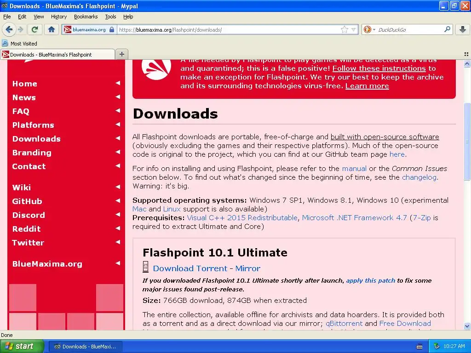Bookmark this page with the star icon
471x353 pixels.
344,29
